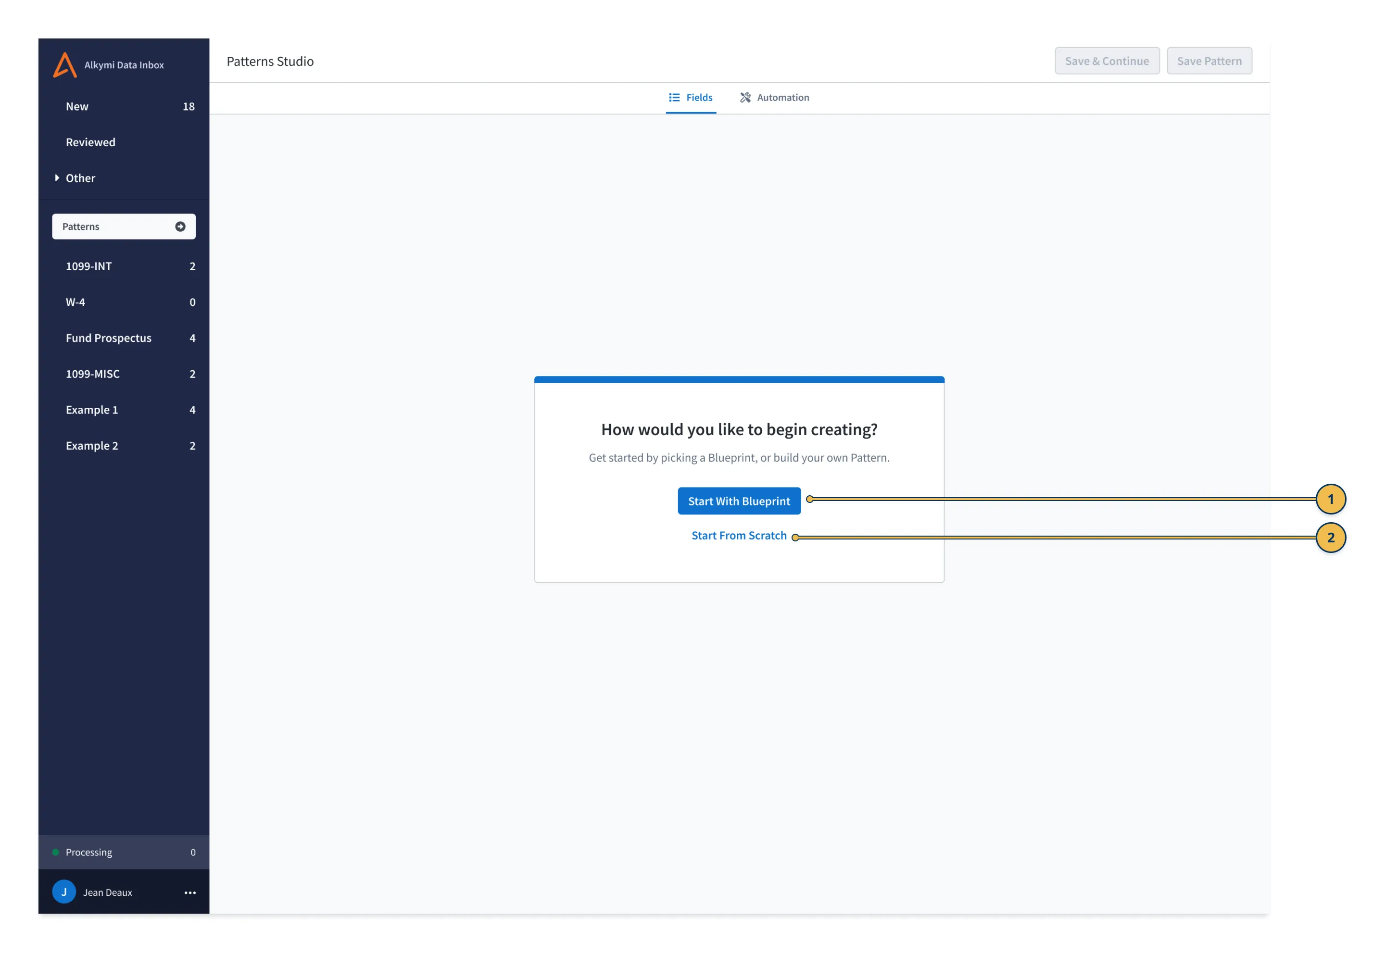Click the Fund Prospectus count 4
The image size is (1385, 953).
click(x=192, y=338)
